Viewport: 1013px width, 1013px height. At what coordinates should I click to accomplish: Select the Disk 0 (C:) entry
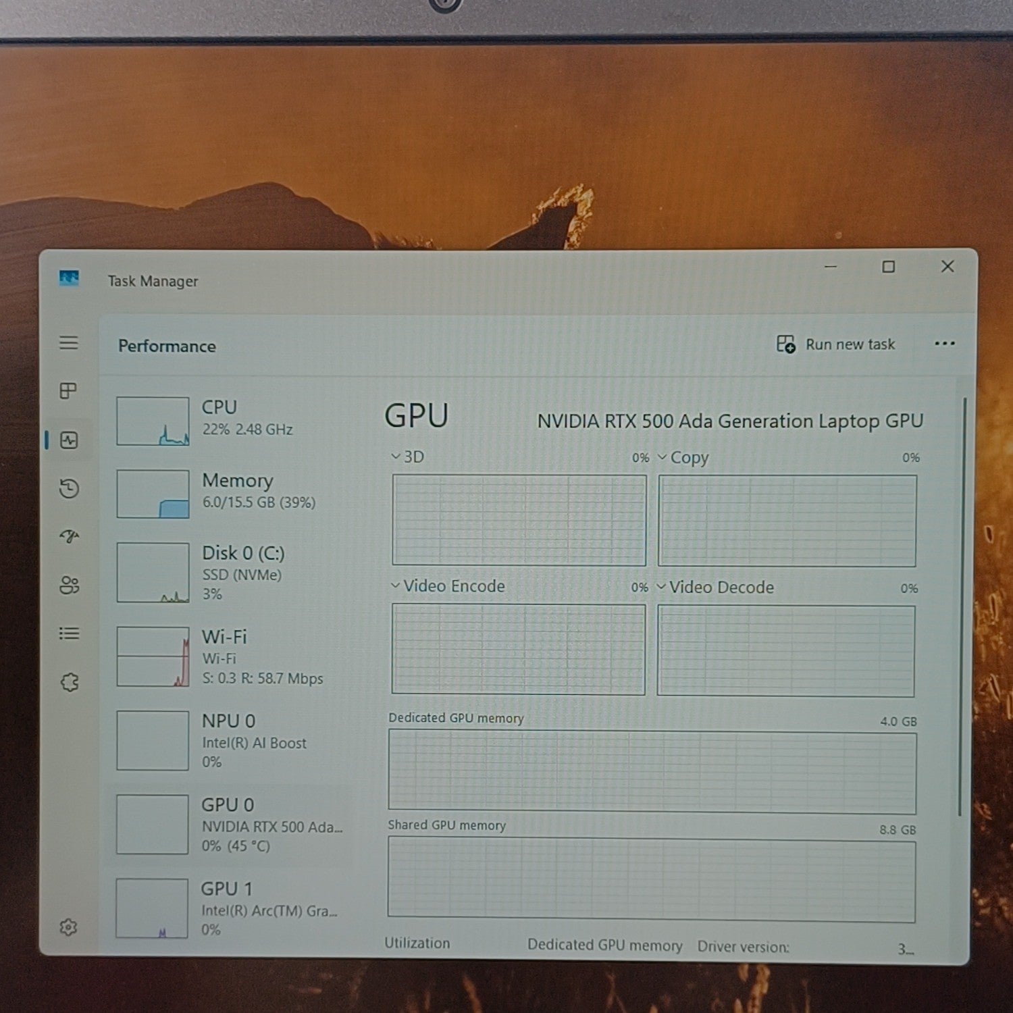(230, 573)
